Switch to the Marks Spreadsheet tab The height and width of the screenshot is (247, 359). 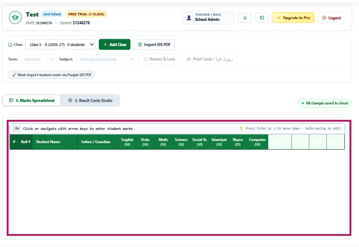point(32,100)
